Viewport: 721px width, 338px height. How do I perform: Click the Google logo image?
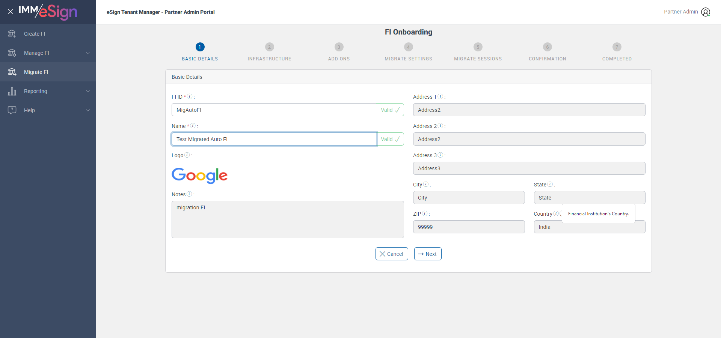point(199,175)
